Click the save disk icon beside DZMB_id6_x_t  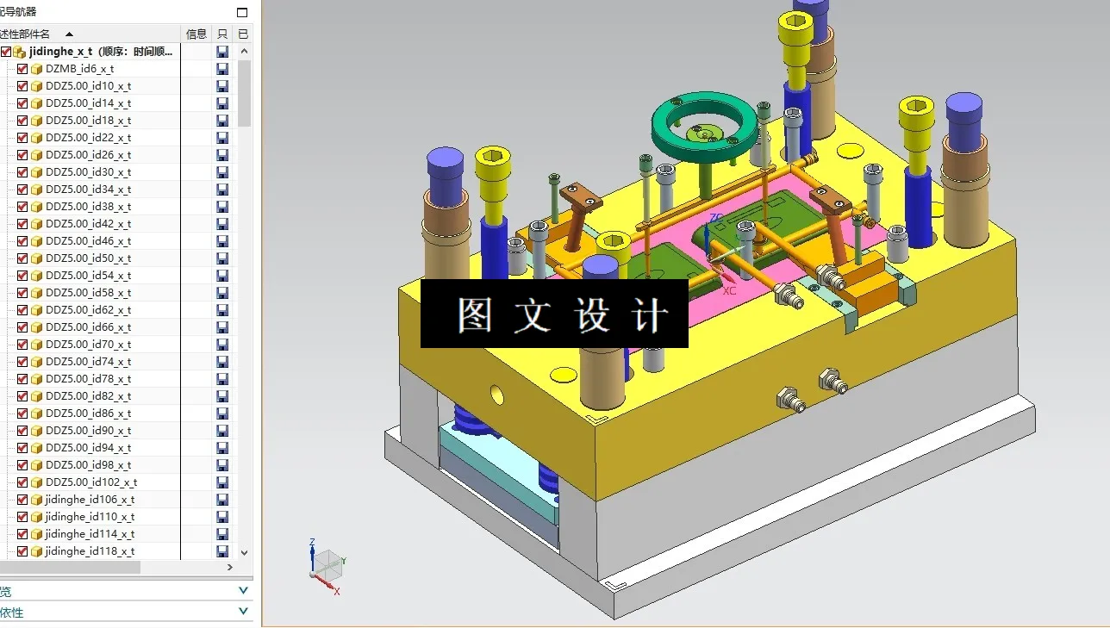223,68
